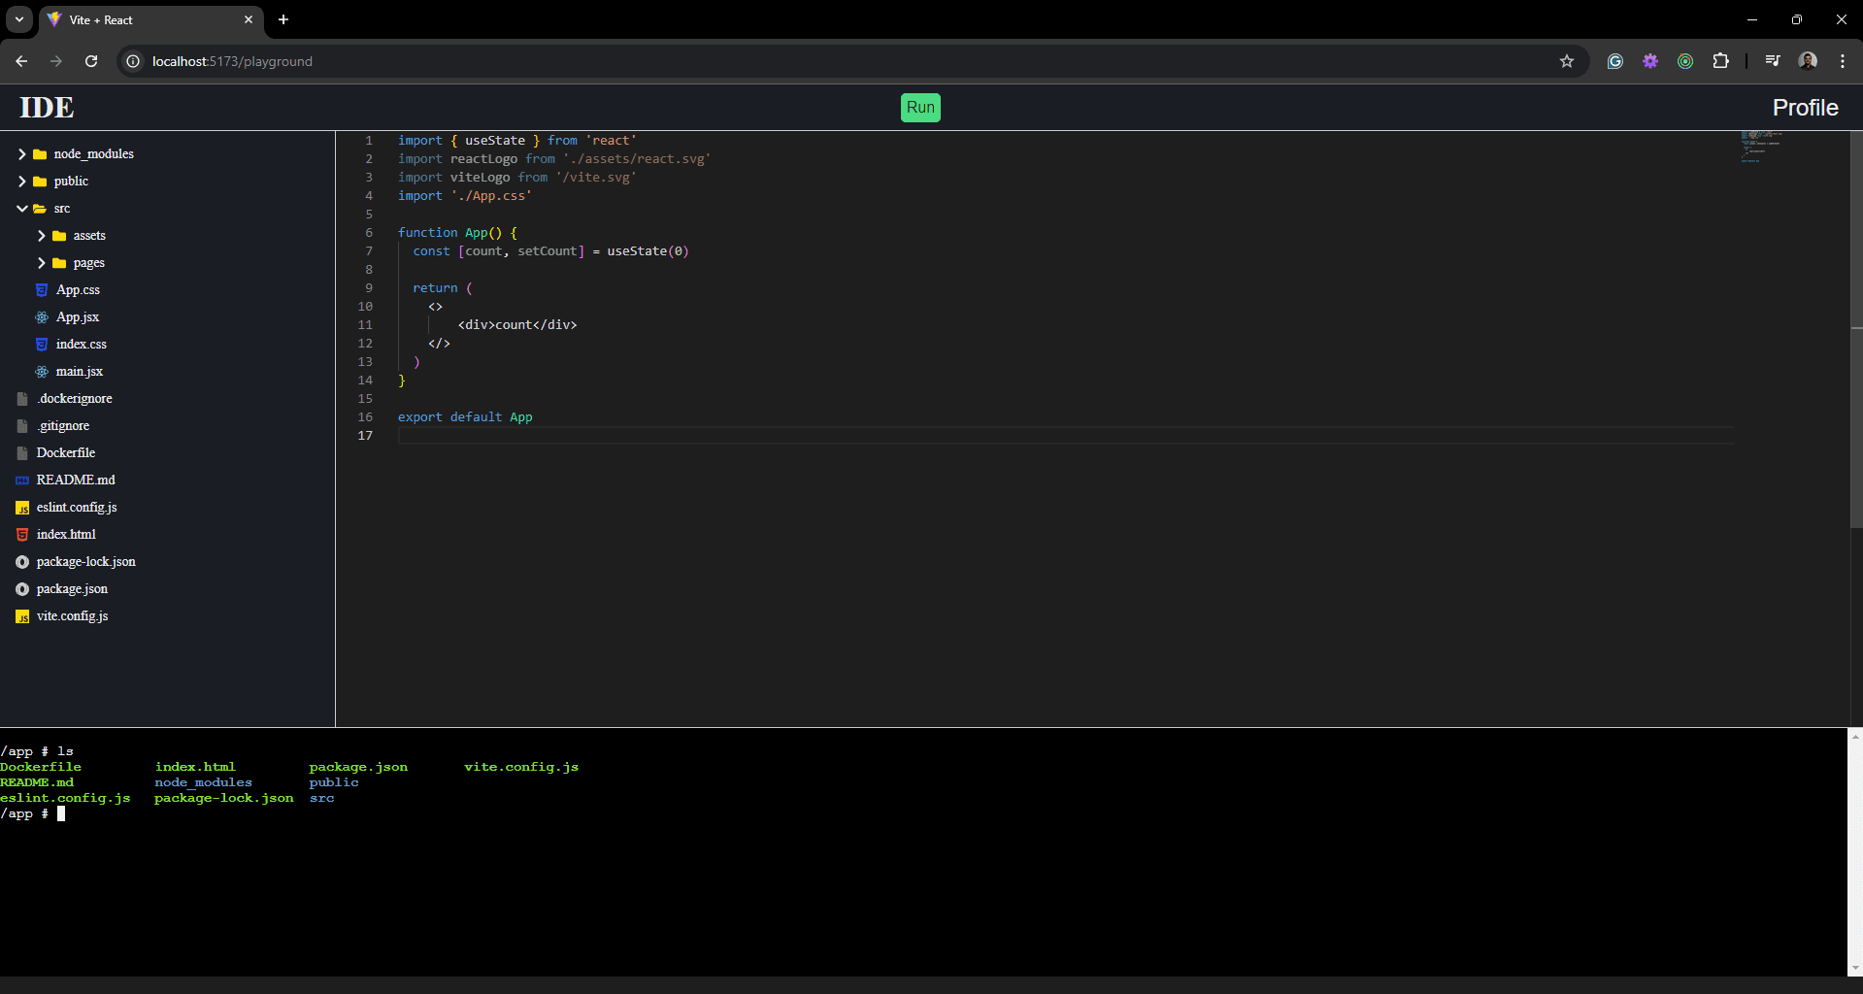Click the package-lock.json file icon
The image size is (1863, 994).
22,562
